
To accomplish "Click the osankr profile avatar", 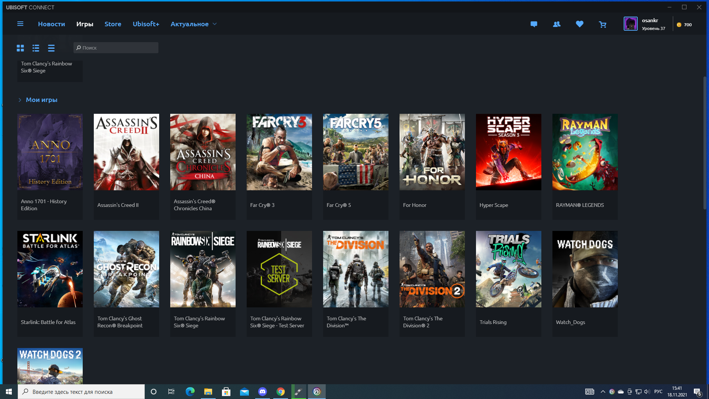I will [x=630, y=24].
